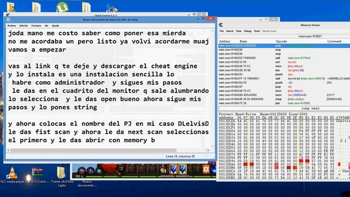Open Formato menu in Notepad
Screen dimensions: 350x197
click(x=36, y=26)
